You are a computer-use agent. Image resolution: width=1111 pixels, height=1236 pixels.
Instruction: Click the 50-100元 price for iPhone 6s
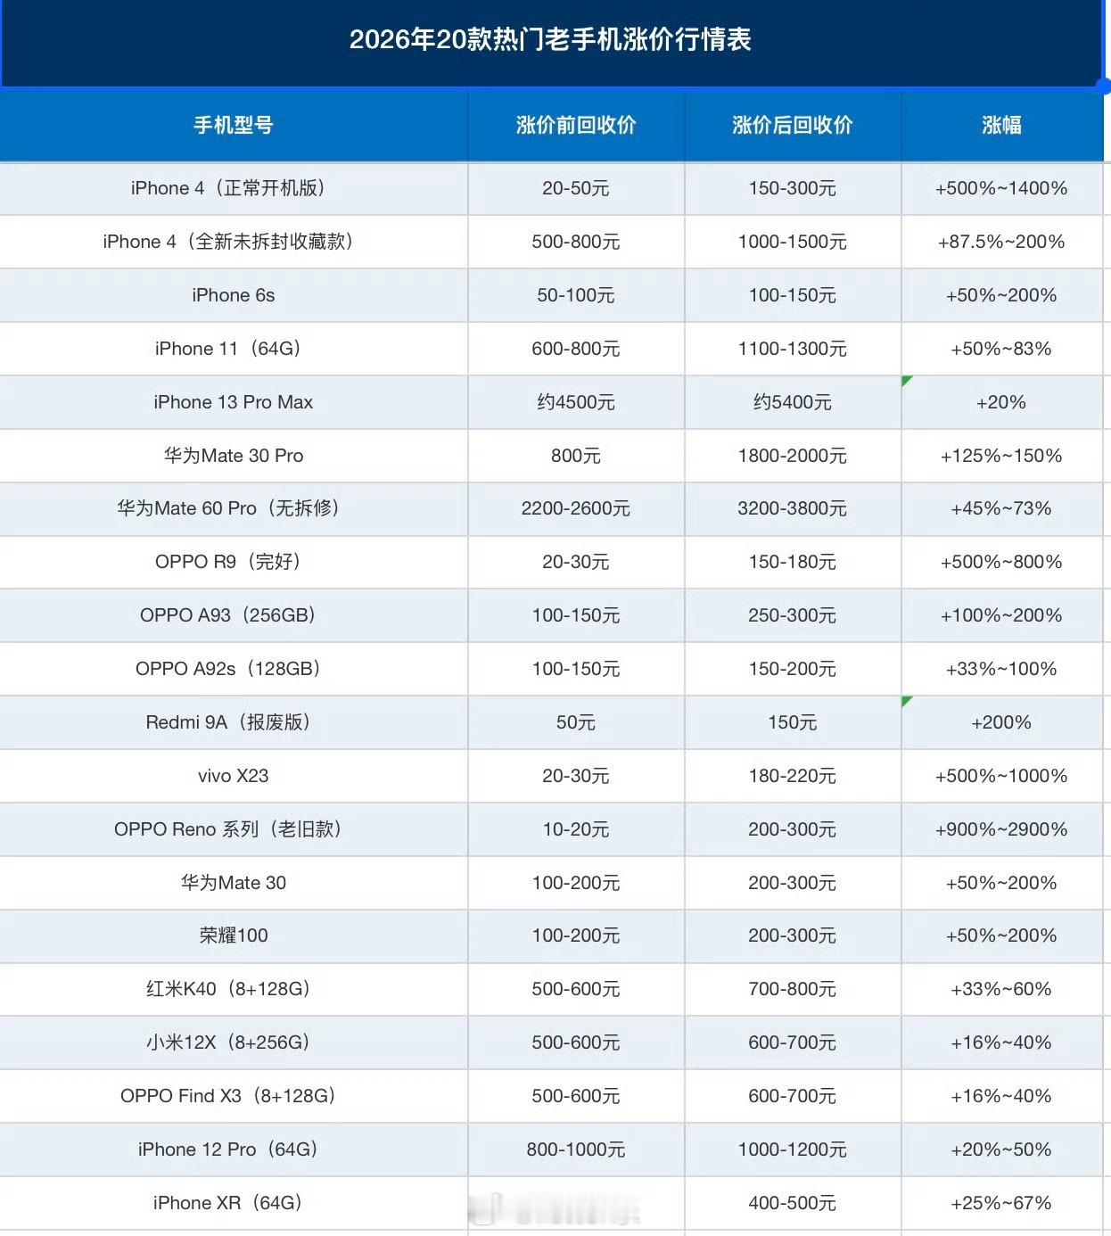click(x=576, y=295)
